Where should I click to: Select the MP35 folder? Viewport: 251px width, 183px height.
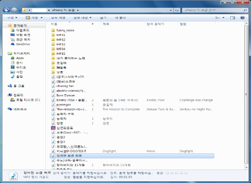coord(58,54)
